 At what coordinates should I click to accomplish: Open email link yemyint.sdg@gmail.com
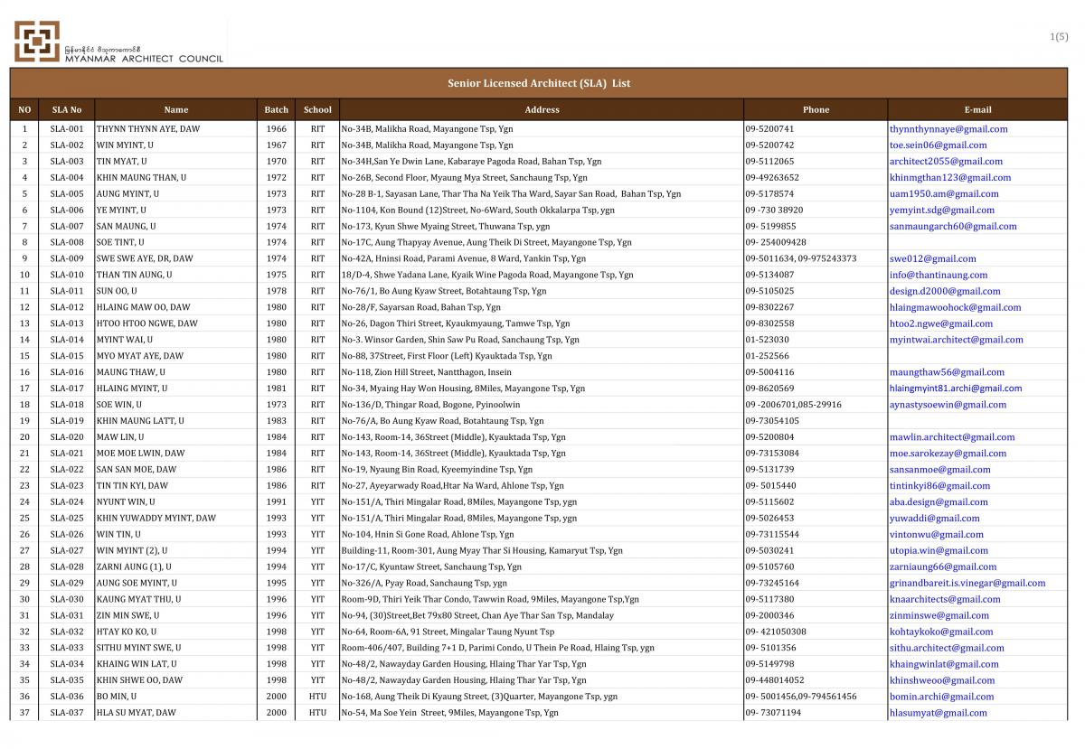942,211
